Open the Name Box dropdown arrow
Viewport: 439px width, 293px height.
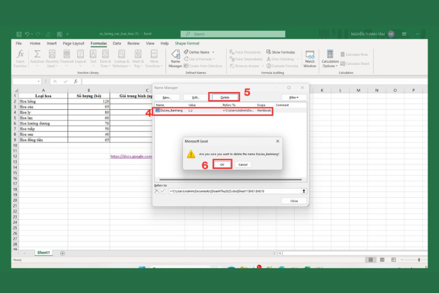point(38,81)
